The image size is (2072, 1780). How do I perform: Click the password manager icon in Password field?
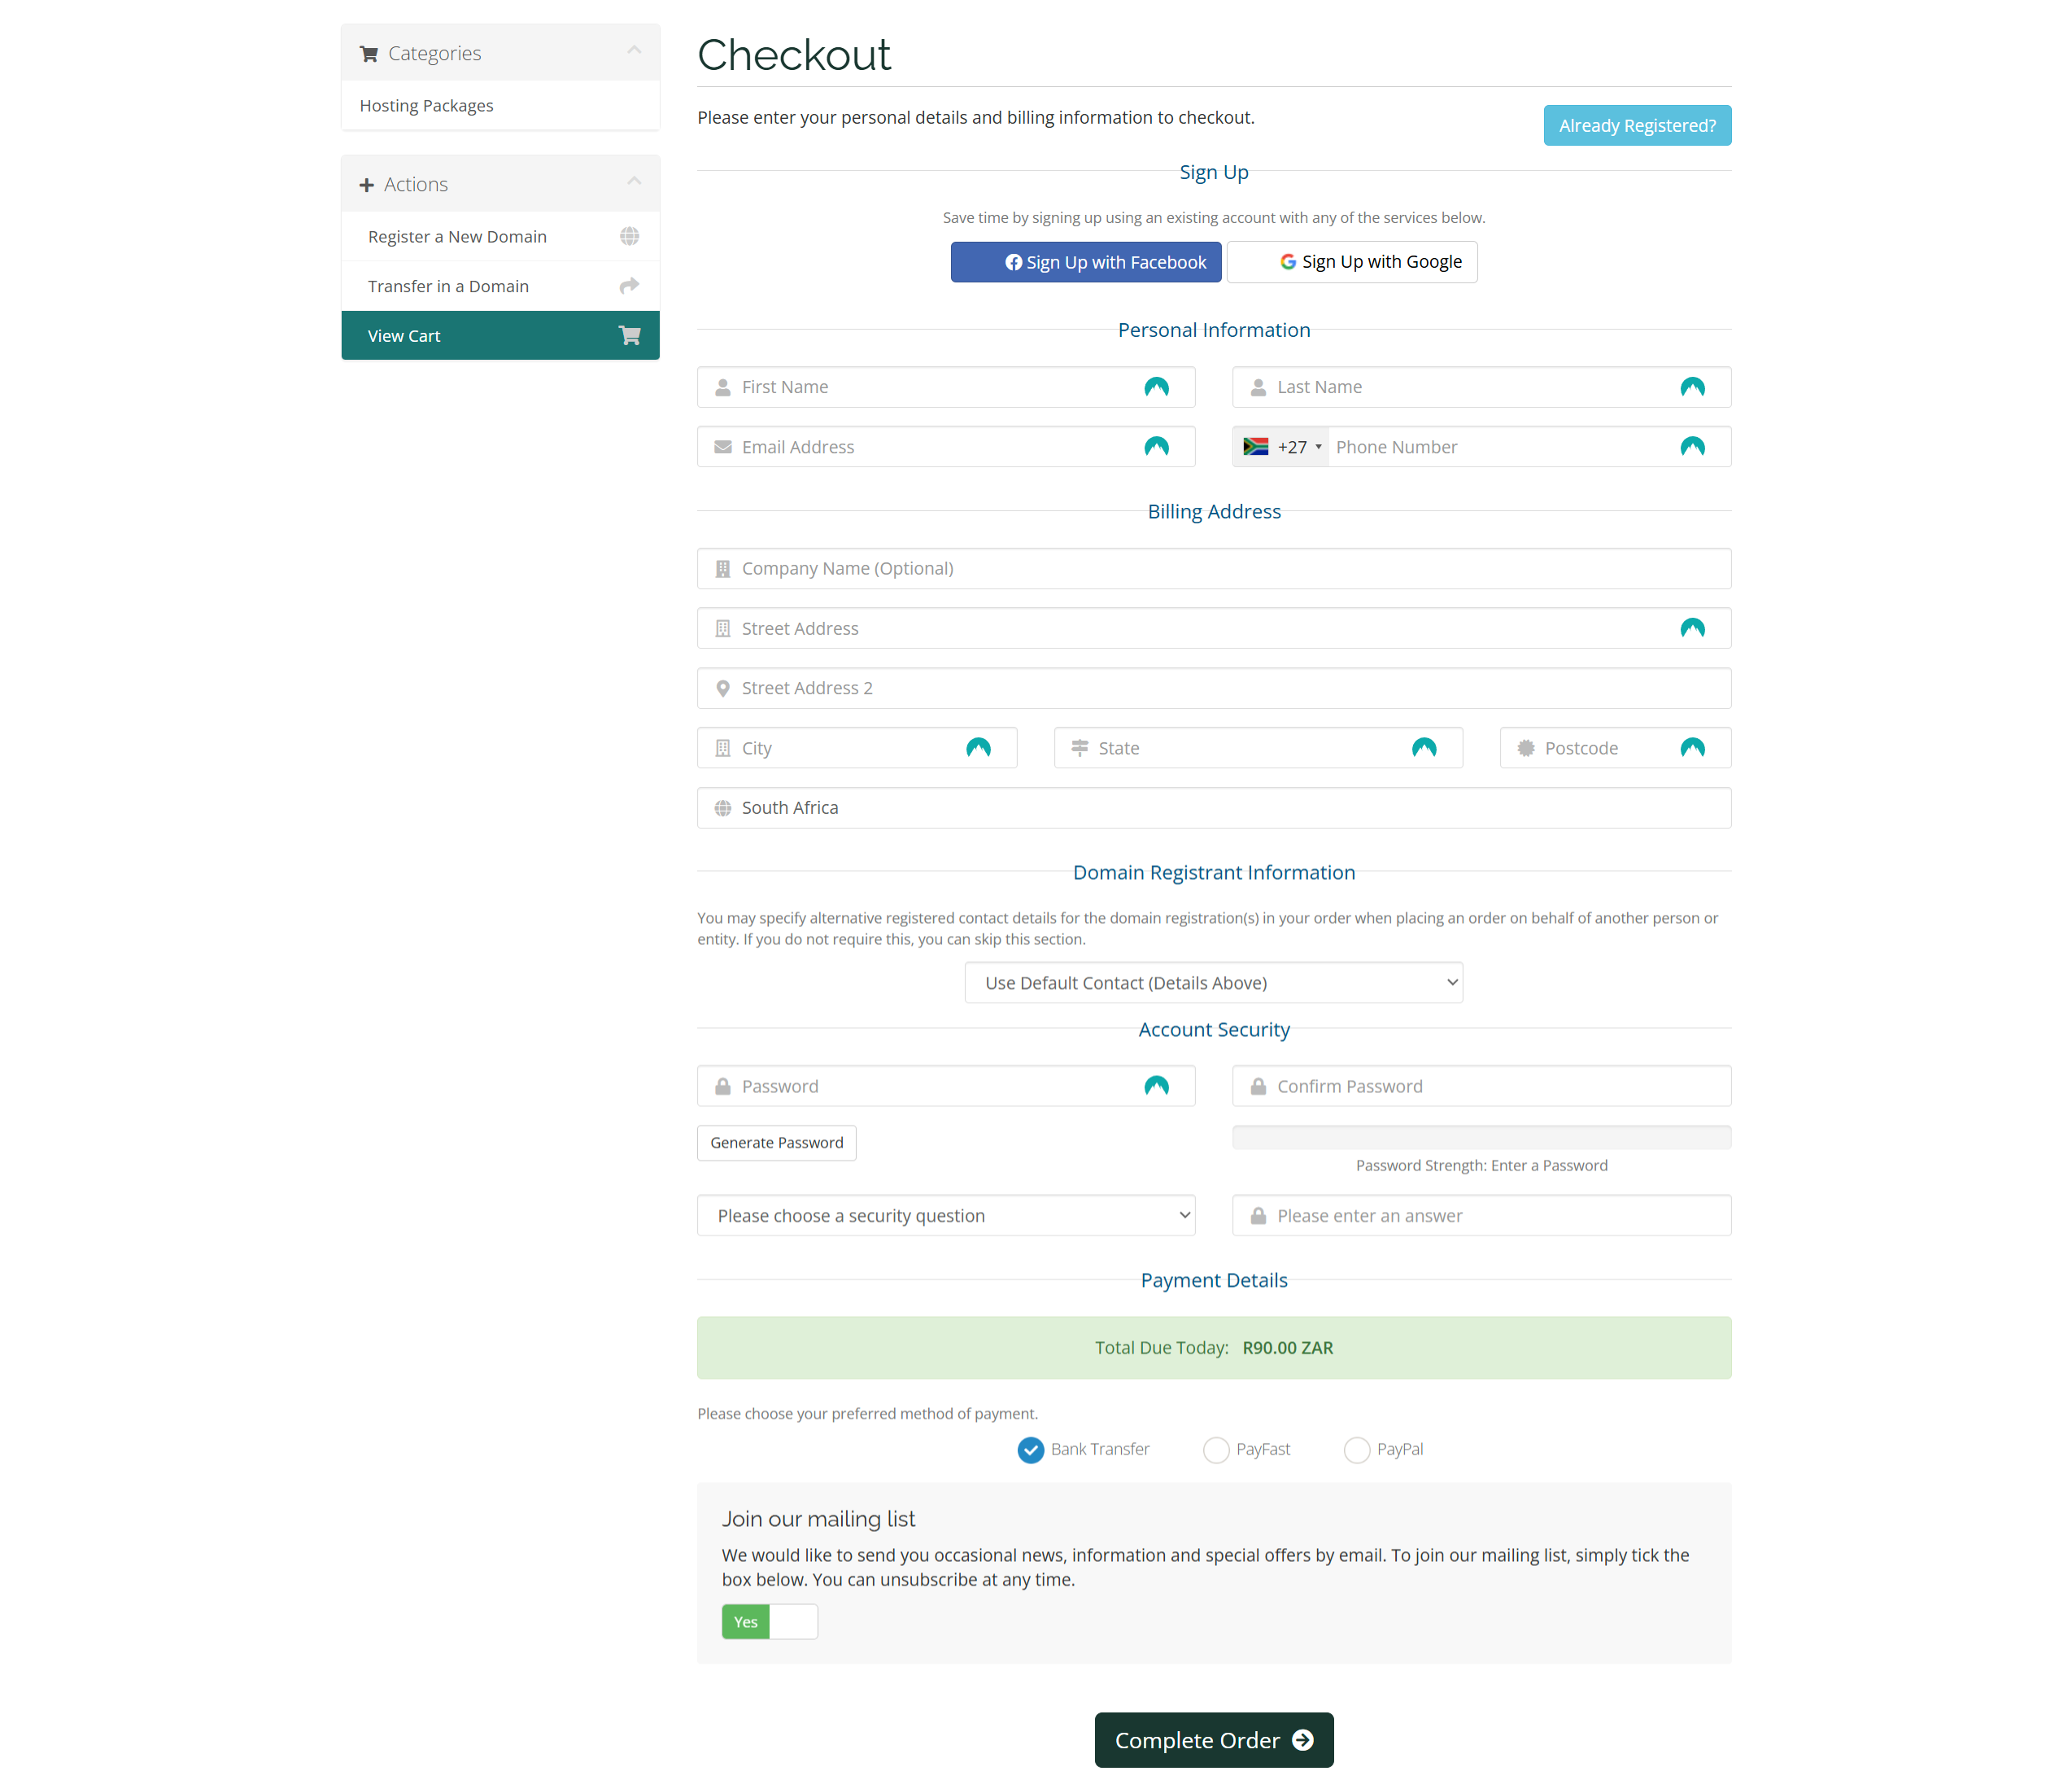pos(1156,1086)
